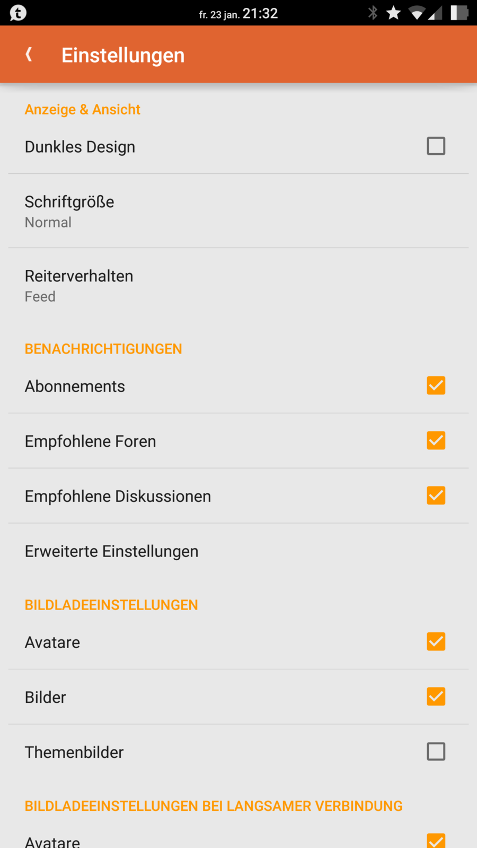
Task: Tap the battery icon in status bar
Action: [459, 13]
